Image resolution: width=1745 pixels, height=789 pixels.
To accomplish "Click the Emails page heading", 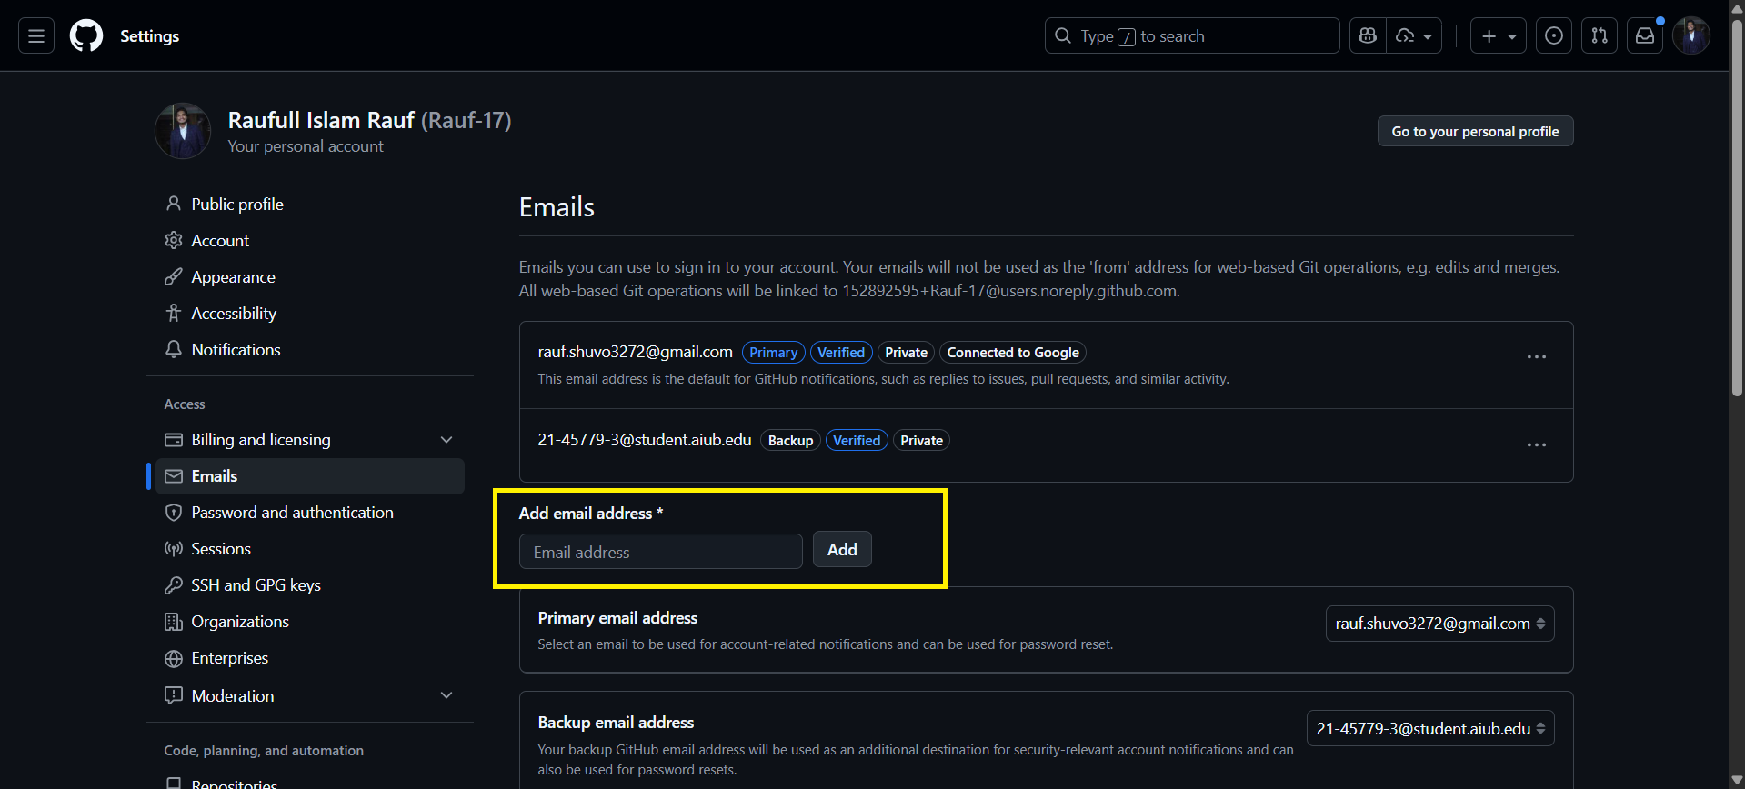I will pyautogui.click(x=557, y=207).
